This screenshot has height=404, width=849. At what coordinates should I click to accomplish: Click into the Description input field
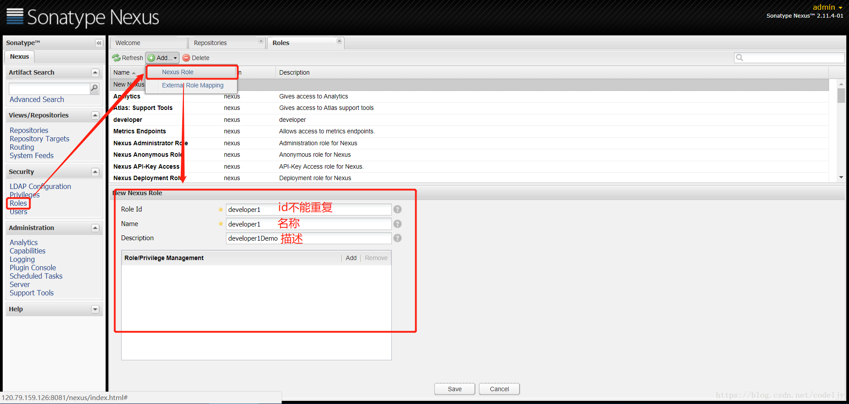click(308, 238)
